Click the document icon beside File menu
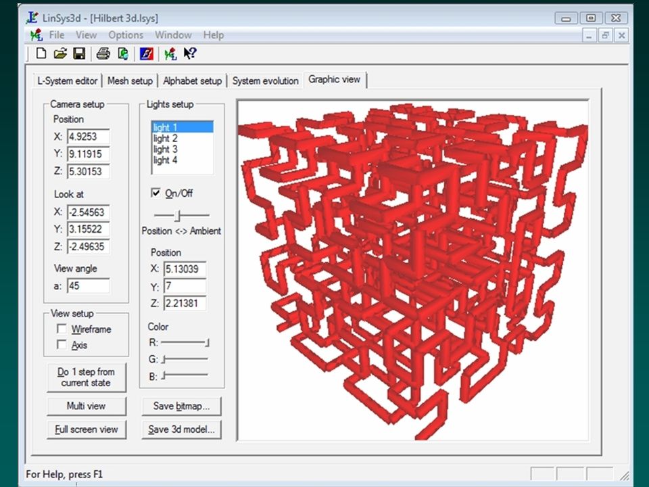This screenshot has height=487, width=649. (x=37, y=34)
